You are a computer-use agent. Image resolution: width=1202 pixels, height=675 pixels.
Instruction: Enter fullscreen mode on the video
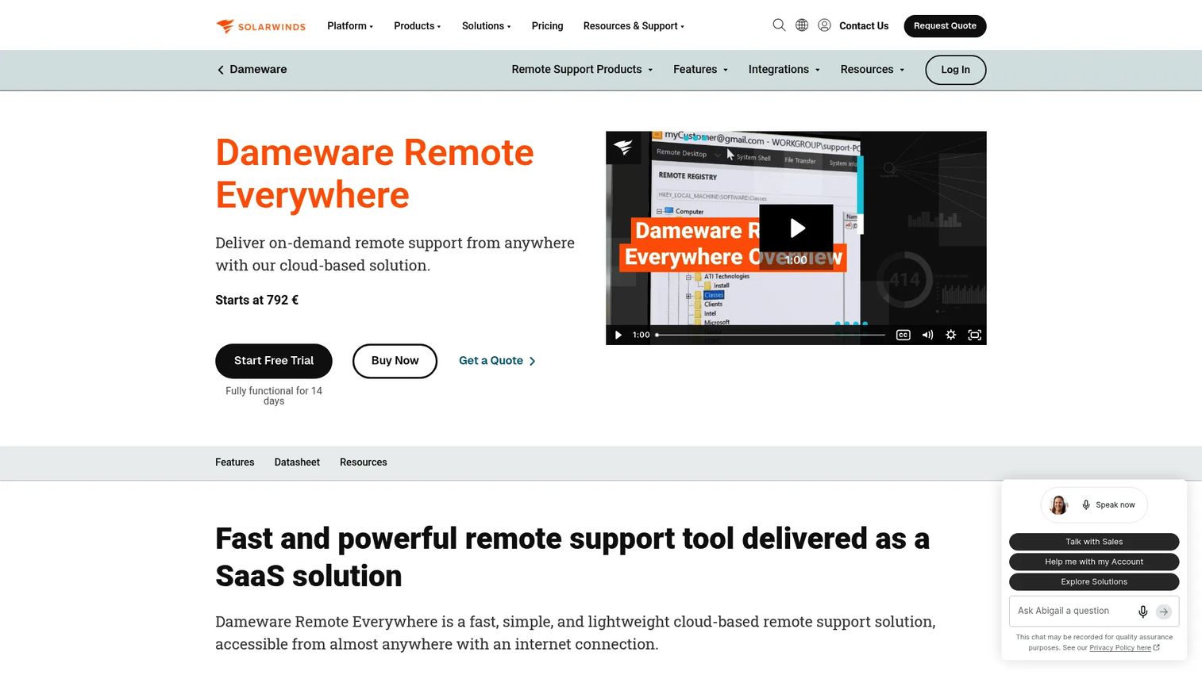pos(974,335)
